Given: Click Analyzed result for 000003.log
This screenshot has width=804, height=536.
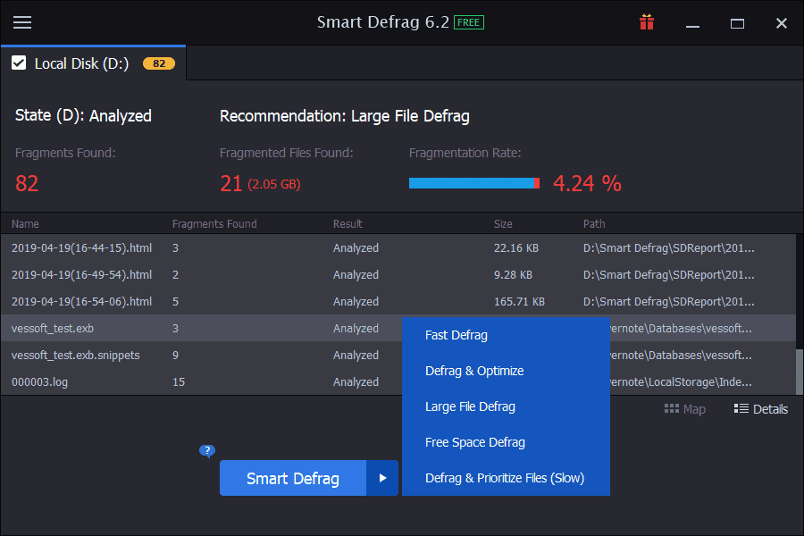Looking at the screenshot, I should click(356, 382).
